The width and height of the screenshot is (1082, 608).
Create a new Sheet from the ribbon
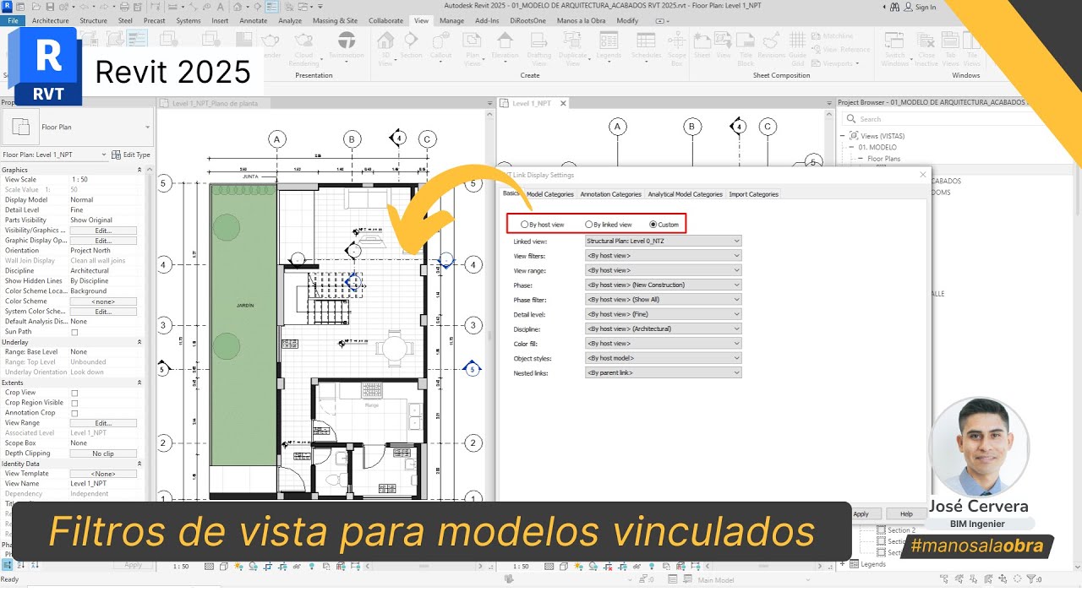[x=702, y=46]
